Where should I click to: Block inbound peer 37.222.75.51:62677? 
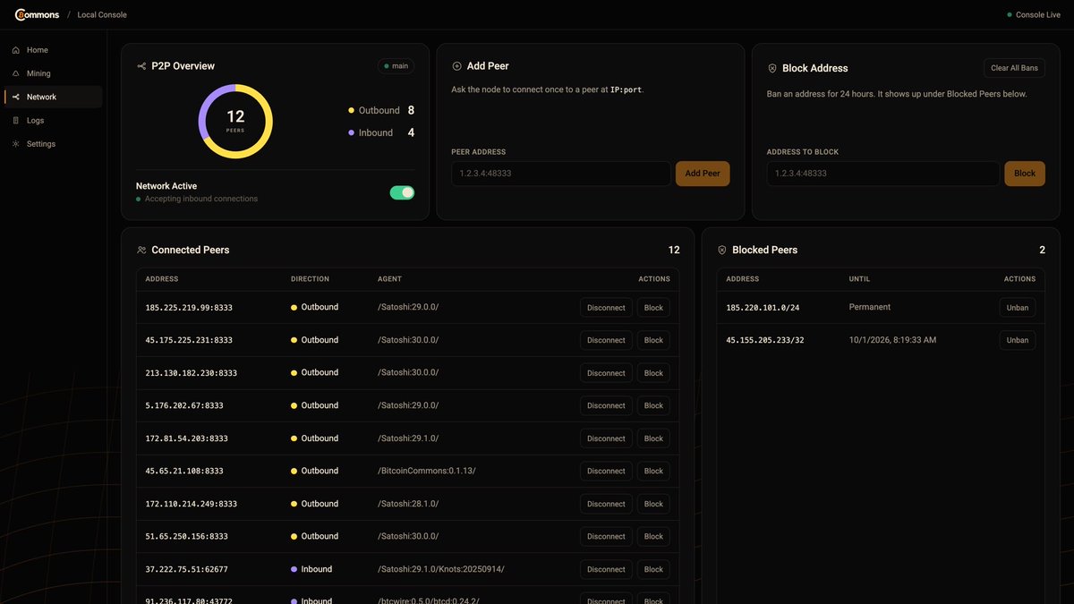653,569
